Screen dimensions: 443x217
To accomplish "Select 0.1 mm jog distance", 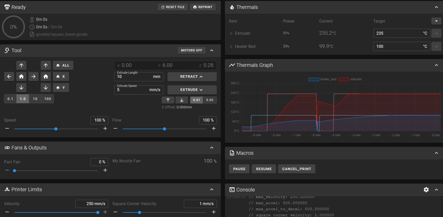I will (10, 99).
